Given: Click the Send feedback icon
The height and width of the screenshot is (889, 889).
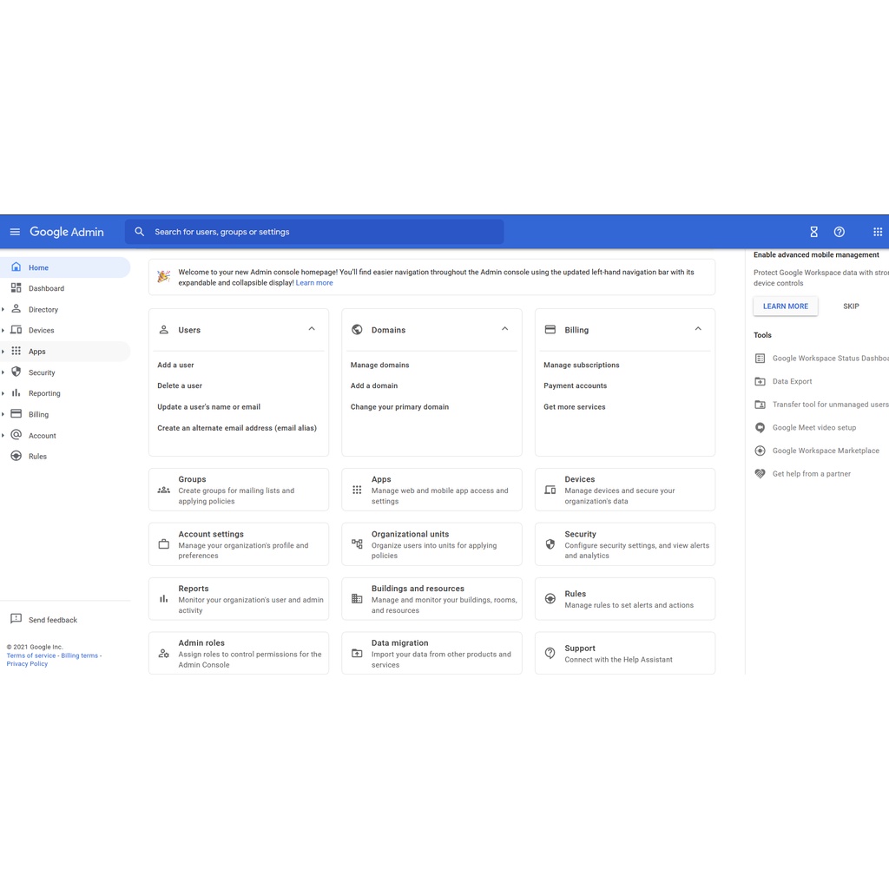Looking at the screenshot, I should click(15, 619).
